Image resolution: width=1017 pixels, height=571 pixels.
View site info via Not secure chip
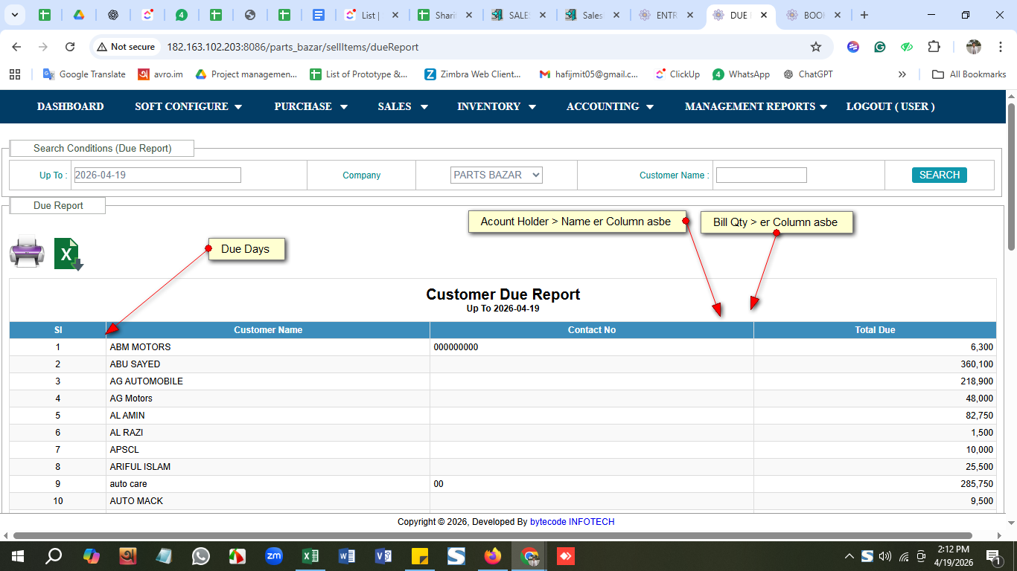point(126,47)
